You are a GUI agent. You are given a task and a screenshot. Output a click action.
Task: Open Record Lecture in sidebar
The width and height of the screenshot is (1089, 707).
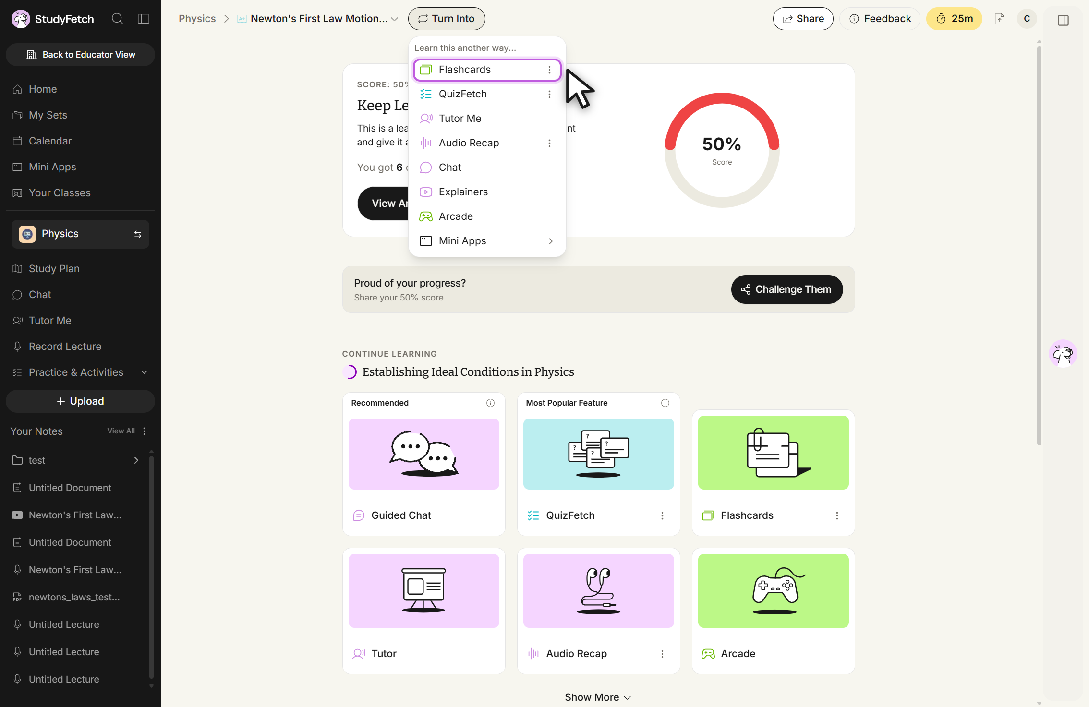pos(80,347)
